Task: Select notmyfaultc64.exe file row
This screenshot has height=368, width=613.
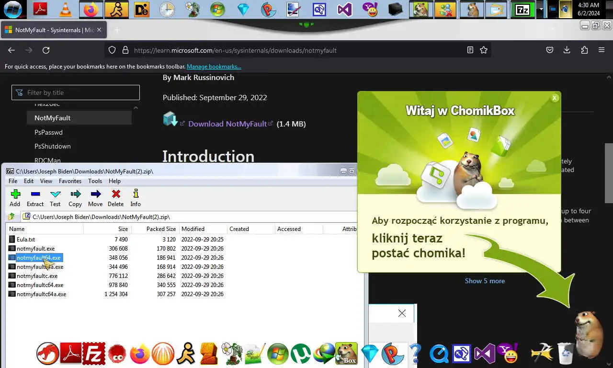Action: pos(40,285)
